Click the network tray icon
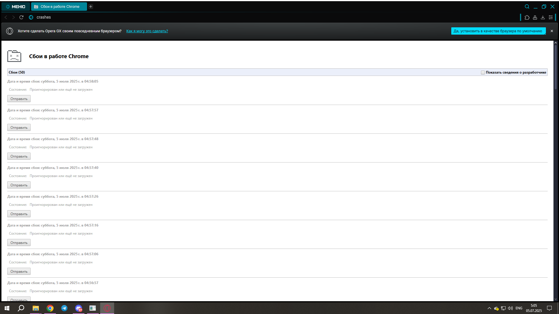The width and height of the screenshot is (559, 314). [x=503, y=308]
